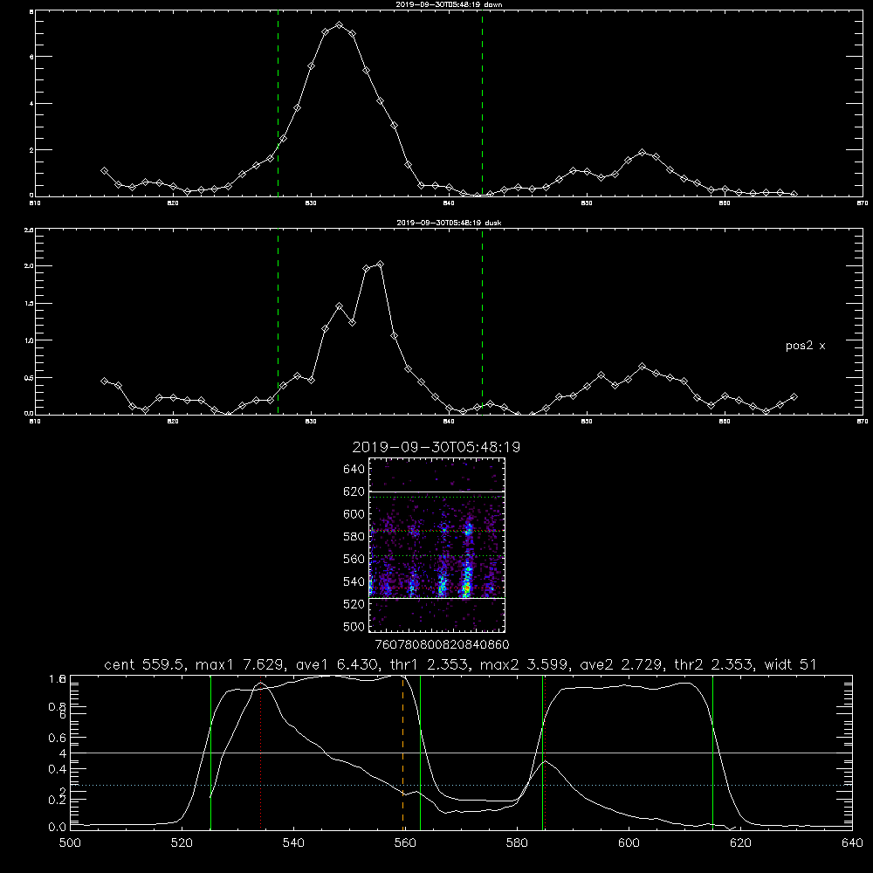Click the 600 label on bottom plot x-axis

(629, 843)
